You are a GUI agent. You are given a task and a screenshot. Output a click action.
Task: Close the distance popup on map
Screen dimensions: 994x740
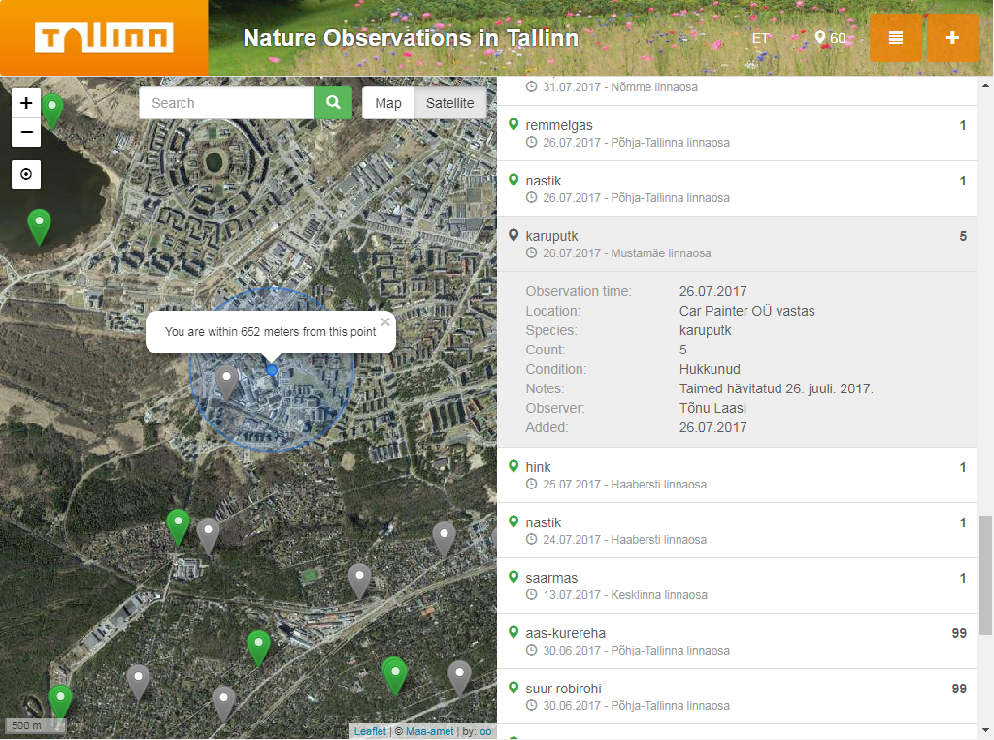coord(385,321)
